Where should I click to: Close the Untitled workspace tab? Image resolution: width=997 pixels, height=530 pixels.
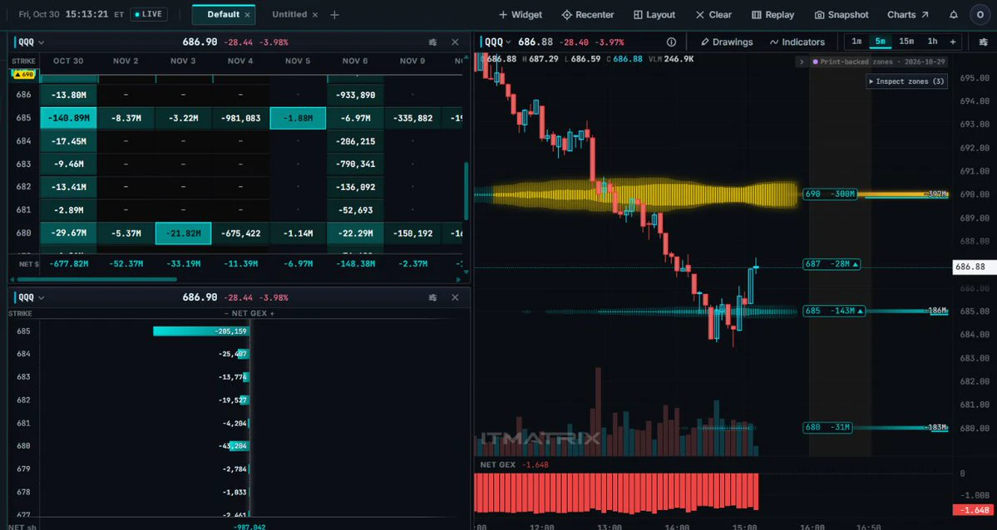tap(315, 15)
